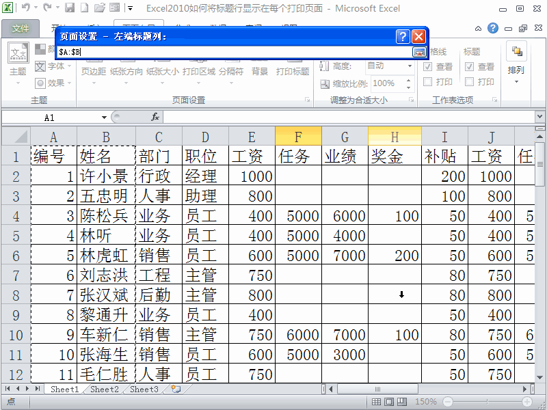Open the theme Fonts (字体) dropdown
This screenshot has height=410, width=547.
(53, 66)
